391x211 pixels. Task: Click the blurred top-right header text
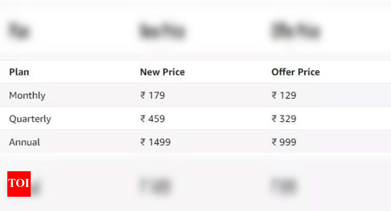pos(296,31)
